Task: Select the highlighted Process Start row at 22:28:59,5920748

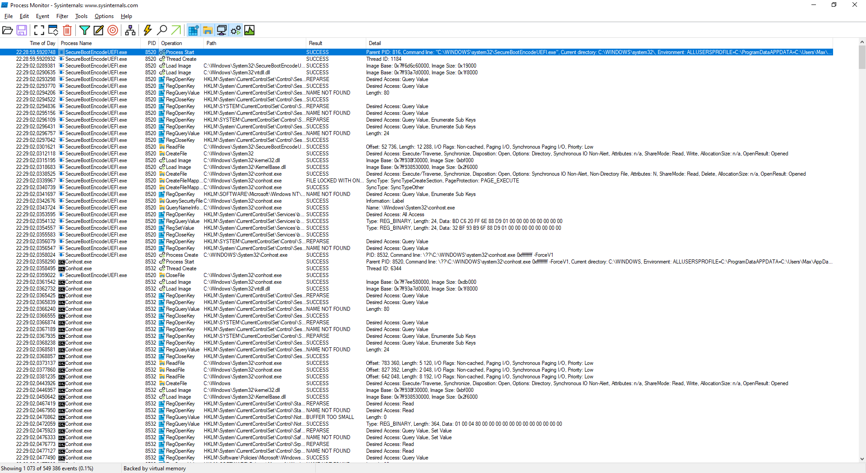Action: [x=416, y=52]
